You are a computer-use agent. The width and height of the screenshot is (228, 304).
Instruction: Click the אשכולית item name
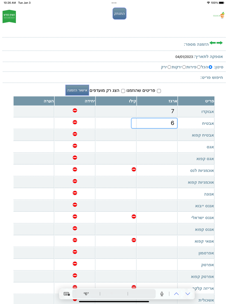[206, 300]
